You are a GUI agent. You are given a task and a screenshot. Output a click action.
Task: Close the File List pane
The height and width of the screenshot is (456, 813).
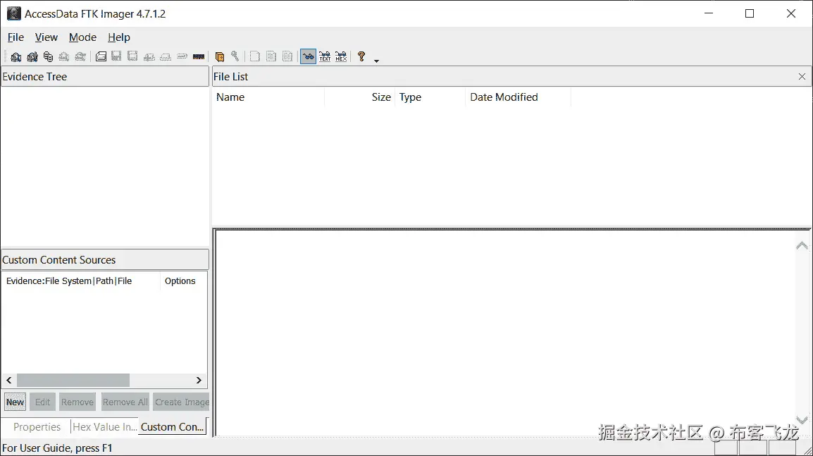click(x=802, y=77)
